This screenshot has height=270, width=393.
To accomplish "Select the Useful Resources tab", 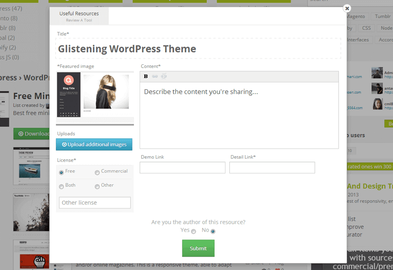I will pos(79,16).
